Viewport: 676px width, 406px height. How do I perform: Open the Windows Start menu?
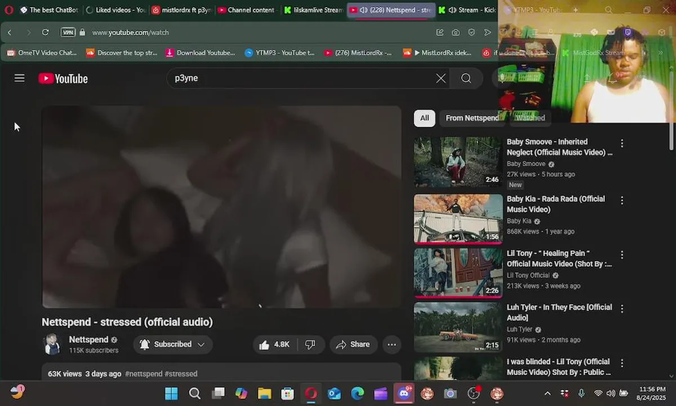171,393
